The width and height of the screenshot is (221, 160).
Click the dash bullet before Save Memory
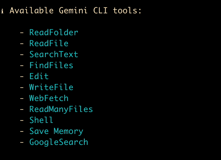point(22,131)
